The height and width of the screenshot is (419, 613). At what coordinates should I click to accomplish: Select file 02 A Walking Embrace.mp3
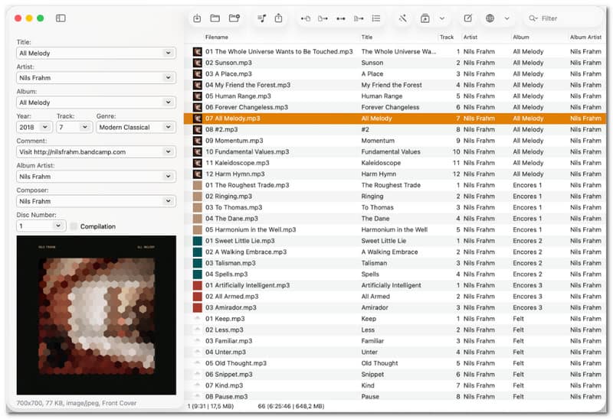coord(246,252)
